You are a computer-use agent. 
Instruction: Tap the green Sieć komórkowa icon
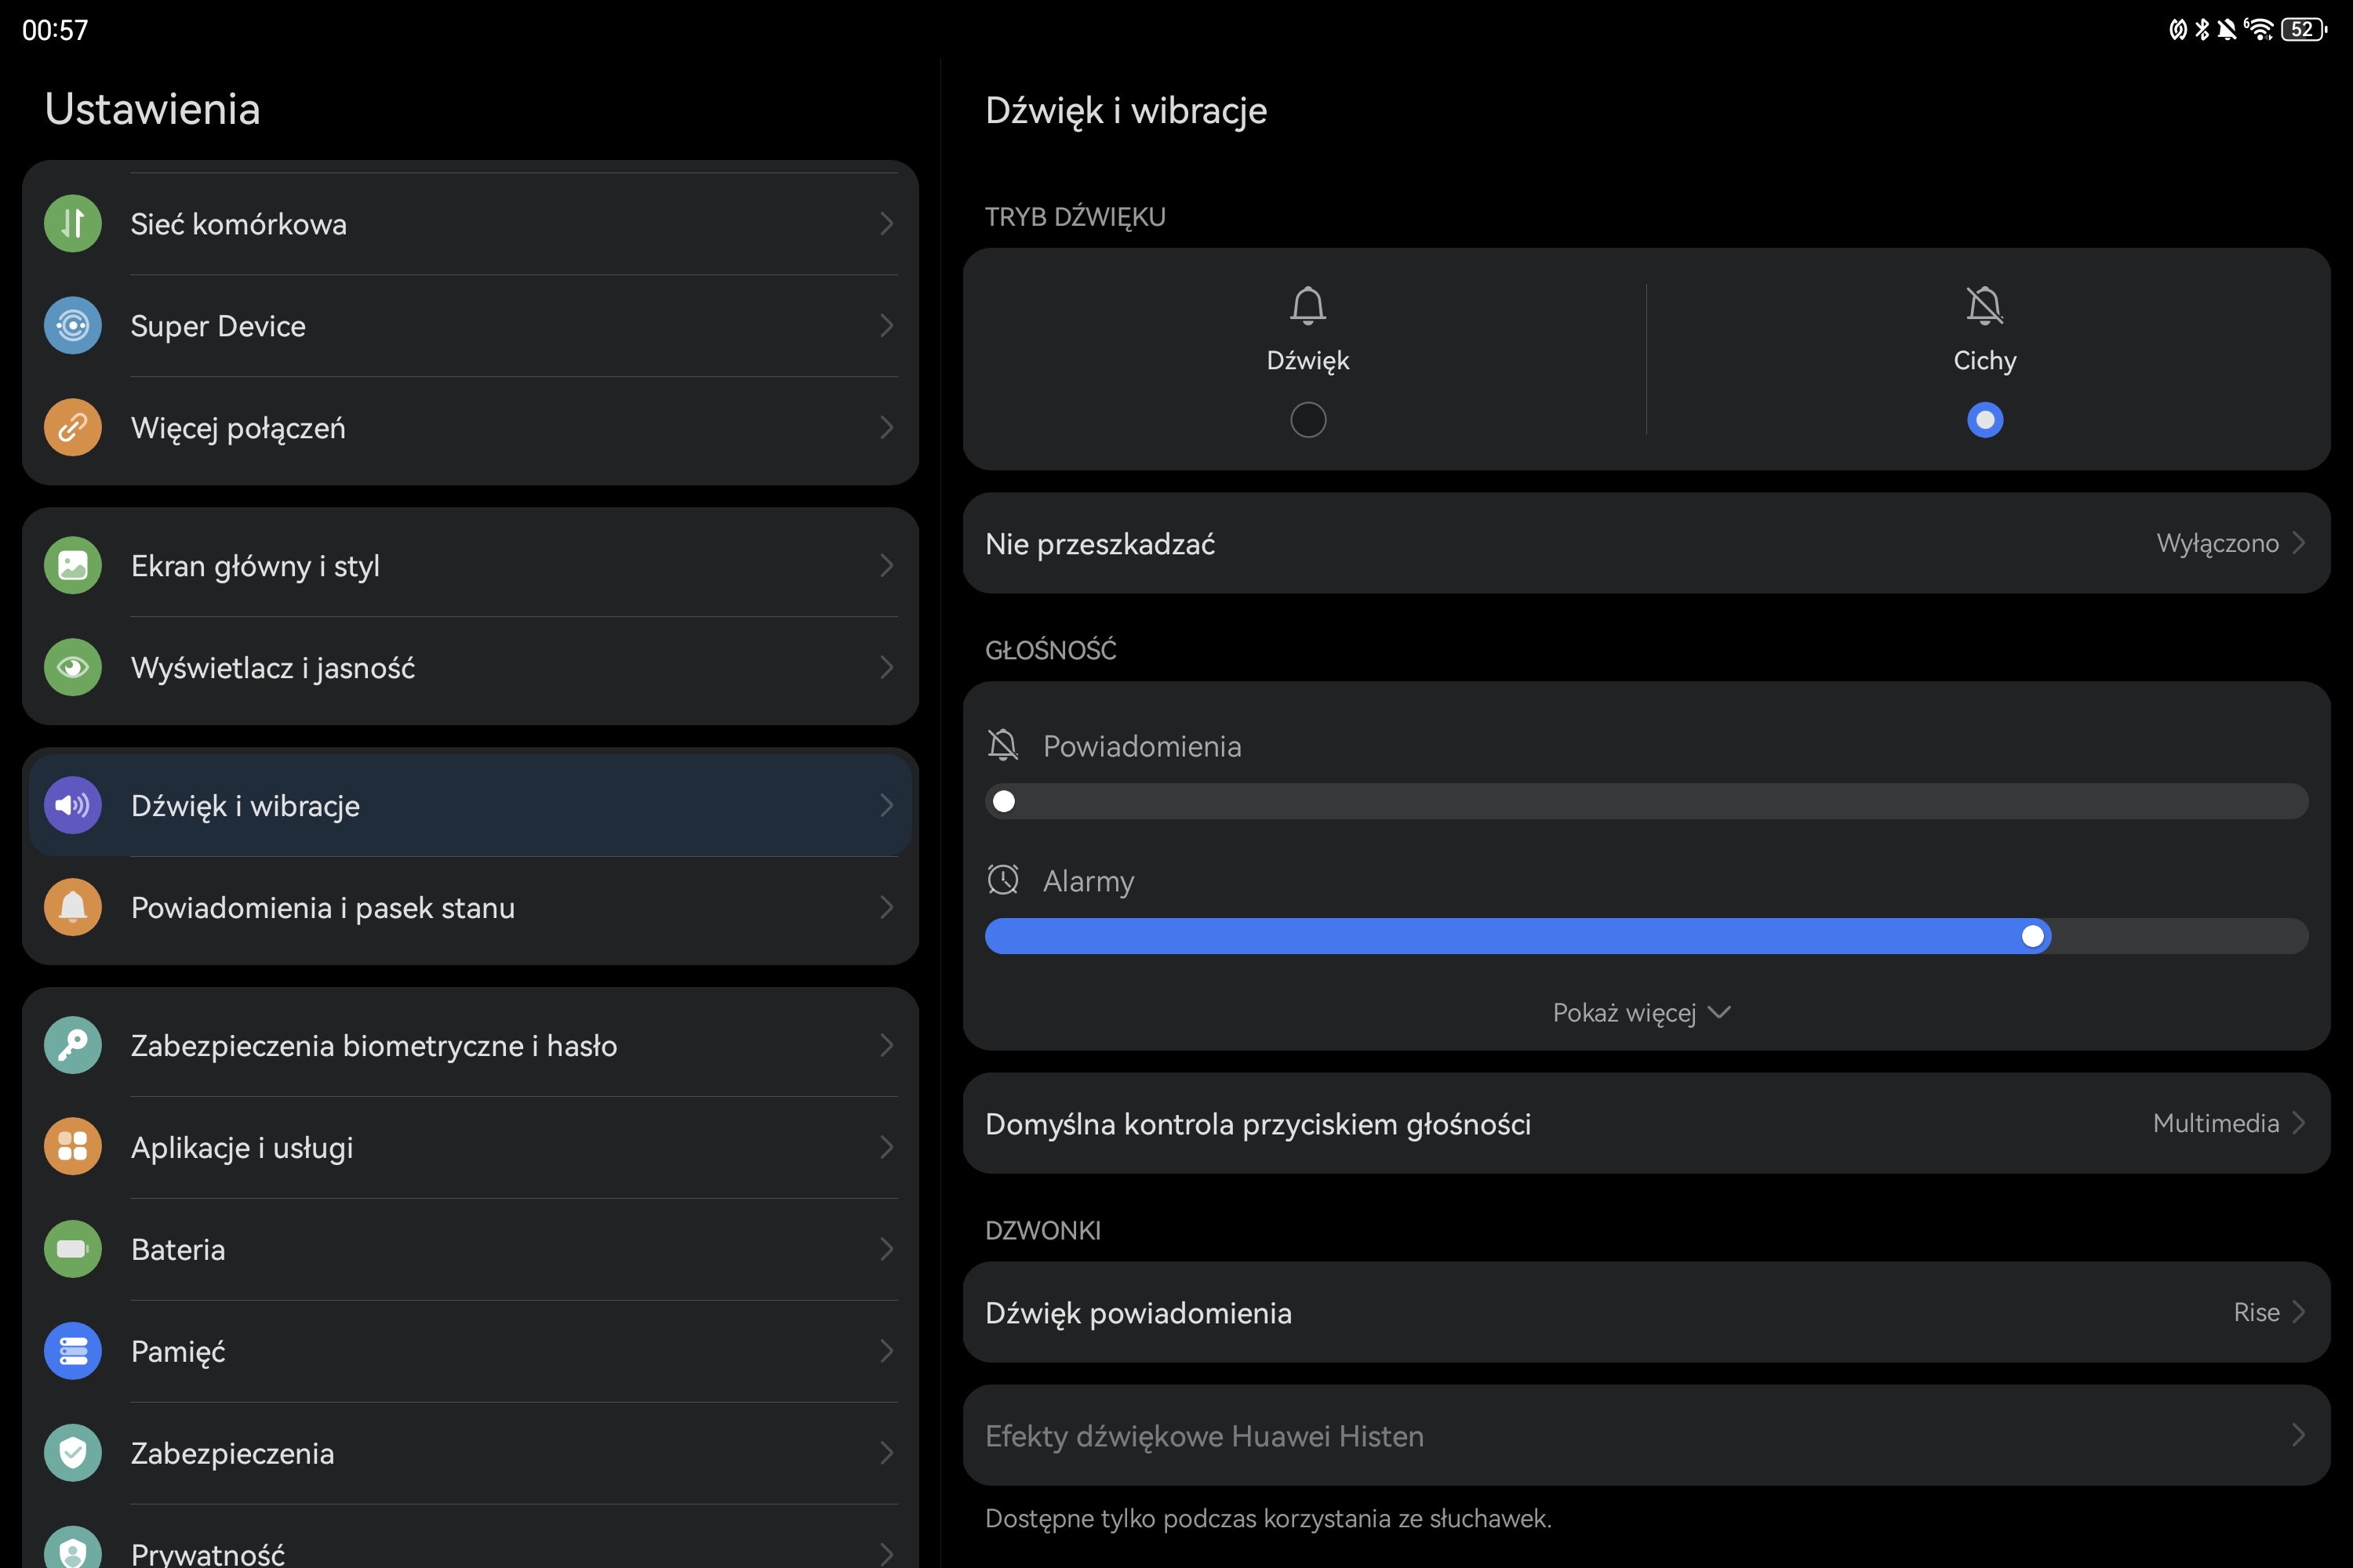click(73, 223)
